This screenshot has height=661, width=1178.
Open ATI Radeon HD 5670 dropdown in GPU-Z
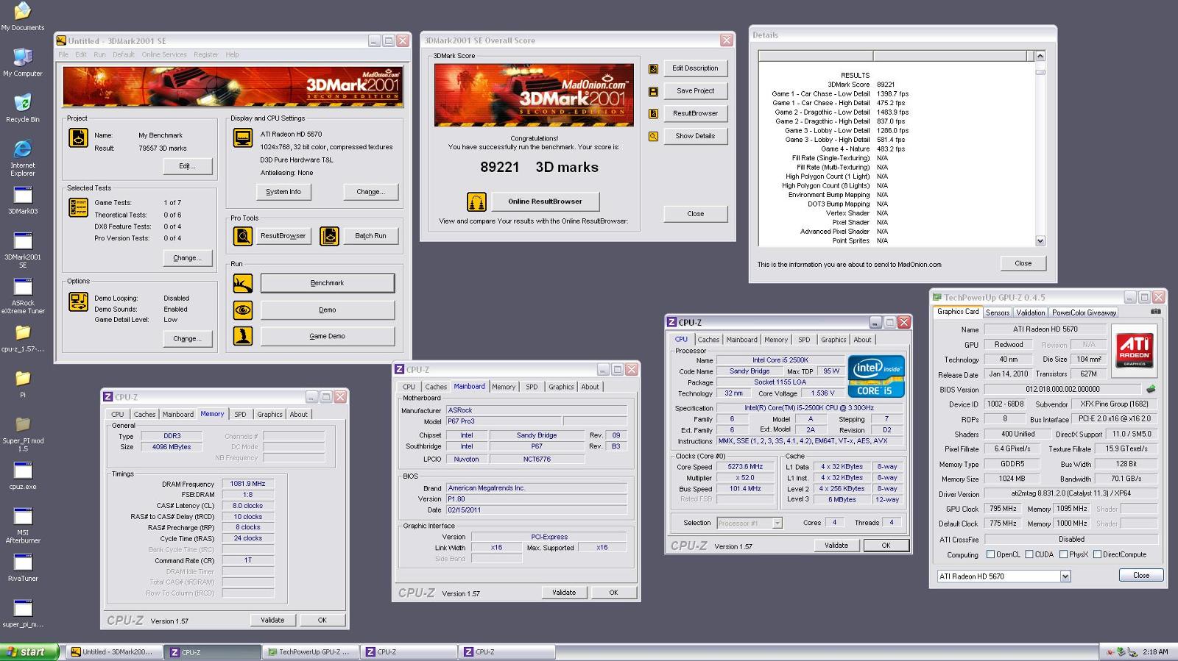(1065, 576)
